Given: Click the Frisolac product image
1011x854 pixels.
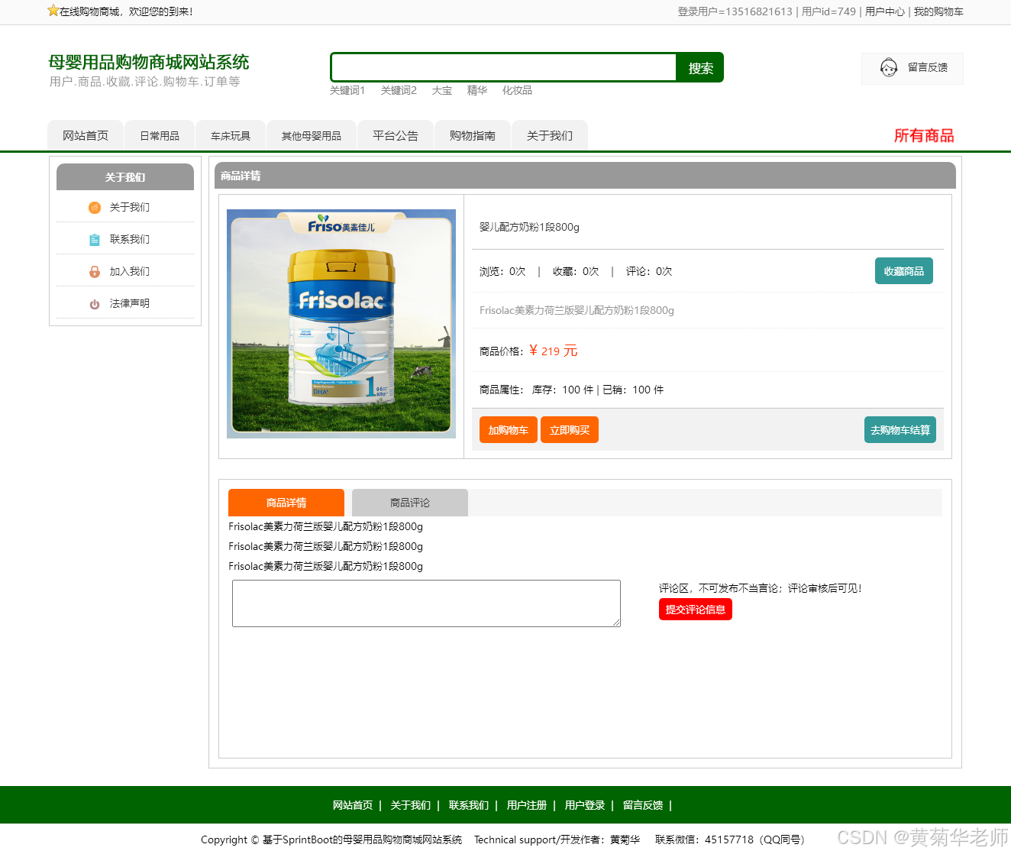Looking at the screenshot, I should tap(341, 324).
